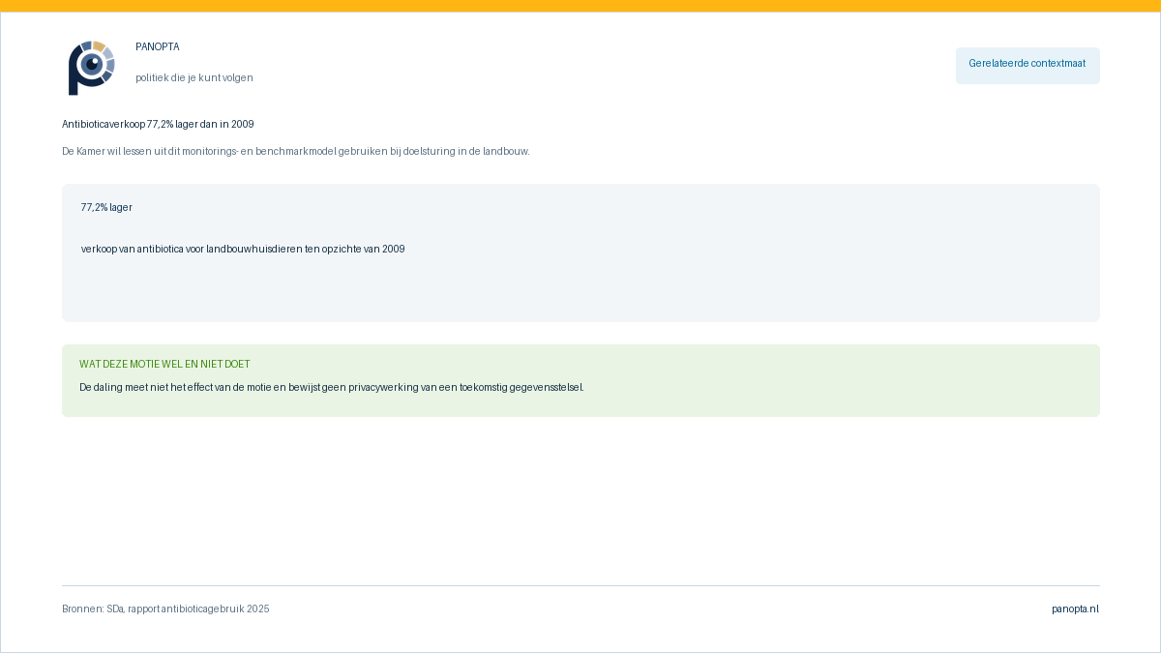
Task: Click the grey statistic card panel
Action: (580, 252)
